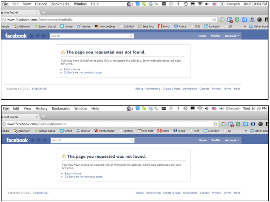
Task: Click notifications globe on frenchconnectionindia page
Action: [x=44, y=36]
